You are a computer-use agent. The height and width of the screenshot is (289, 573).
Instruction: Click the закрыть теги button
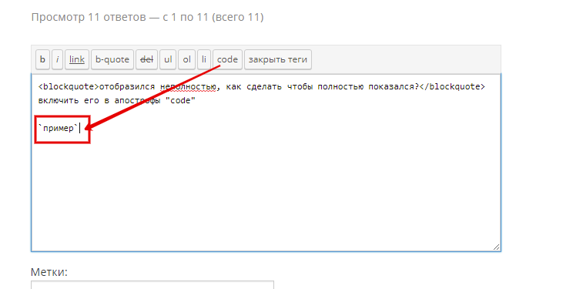(278, 59)
